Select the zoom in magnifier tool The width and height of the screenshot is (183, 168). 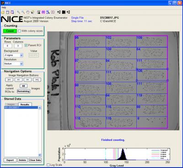[x=18, y=12]
